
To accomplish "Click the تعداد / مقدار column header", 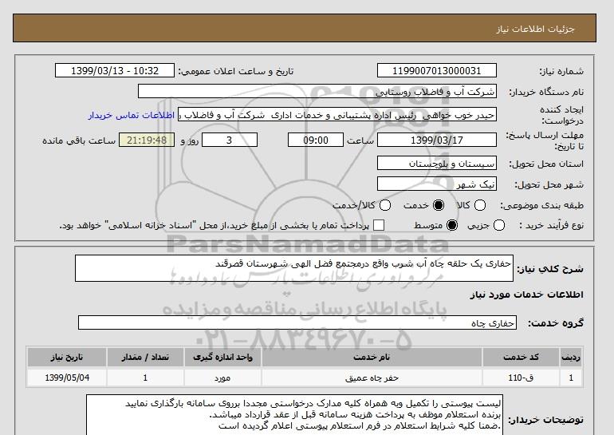I will [x=145, y=357].
